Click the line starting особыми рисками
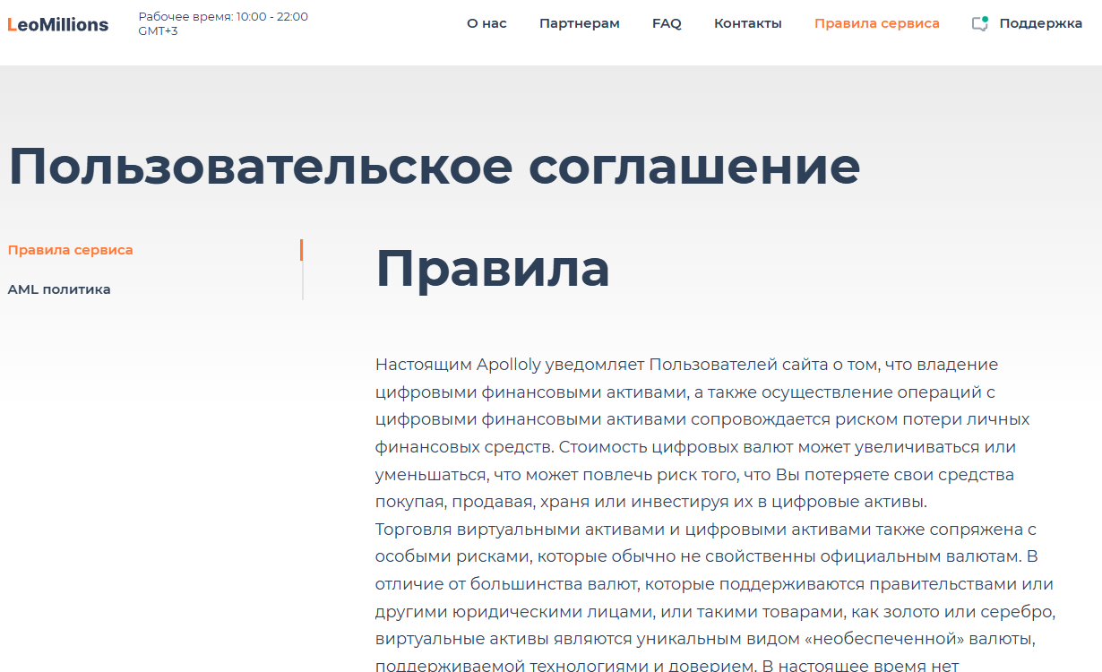Screen dimensions: 1102x672 tap(706, 556)
